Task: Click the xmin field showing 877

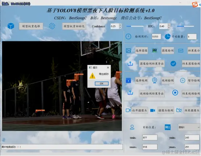Action: [x=150, y=137]
